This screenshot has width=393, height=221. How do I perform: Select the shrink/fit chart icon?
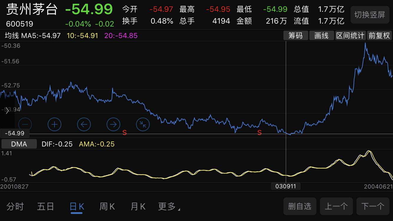tap(143, 124)
